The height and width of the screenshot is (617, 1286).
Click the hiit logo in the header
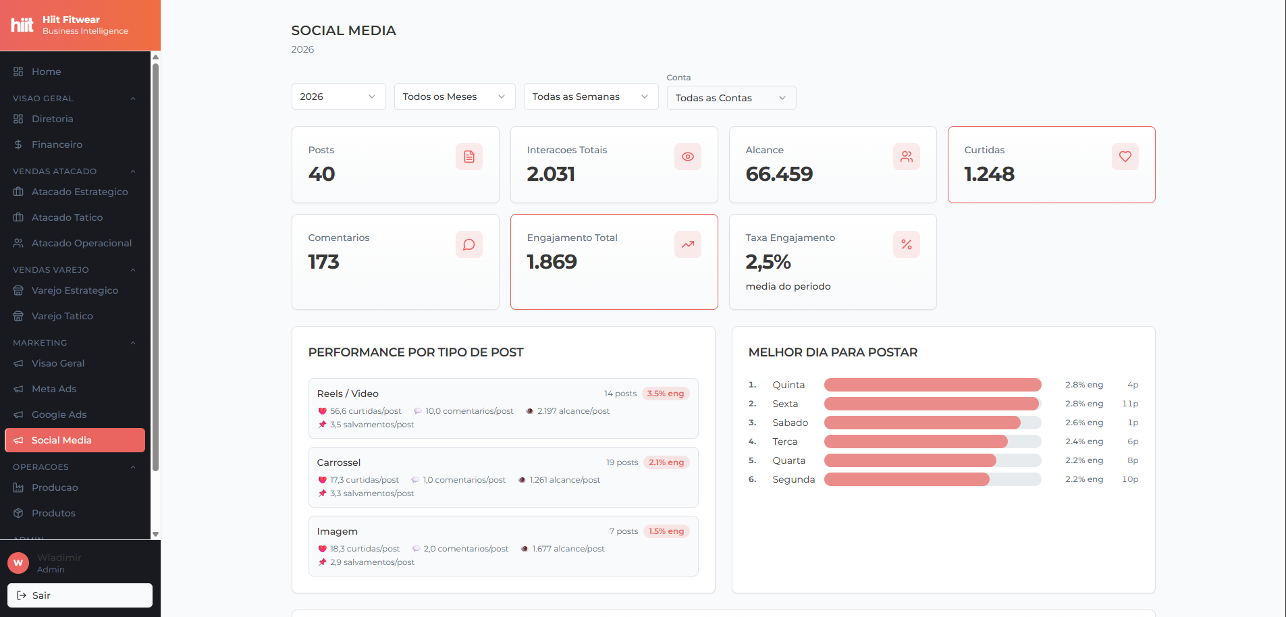[x=22, y=26]
